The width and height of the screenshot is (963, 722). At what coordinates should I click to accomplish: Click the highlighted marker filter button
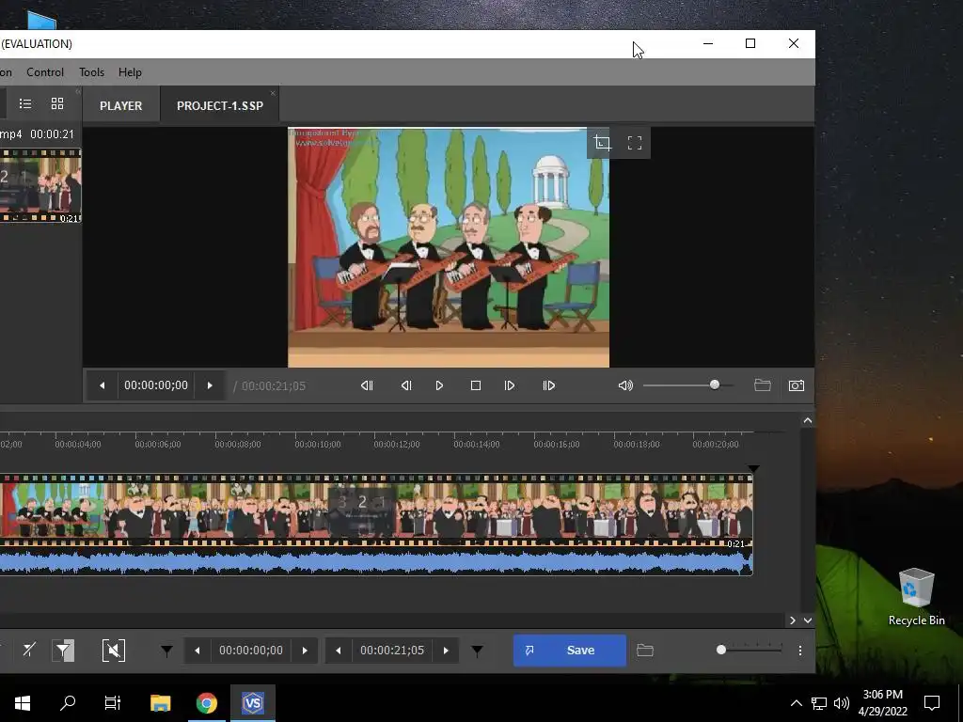tap(64, 651)
